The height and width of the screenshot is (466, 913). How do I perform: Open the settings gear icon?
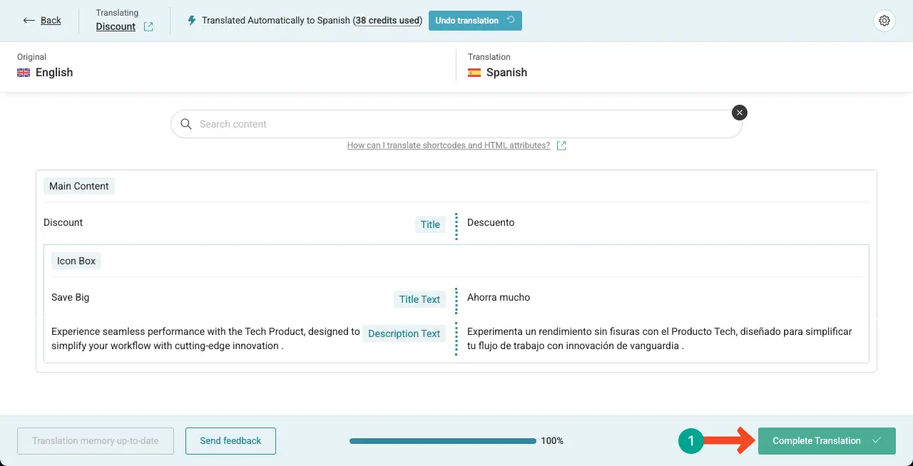pos(884,21)
